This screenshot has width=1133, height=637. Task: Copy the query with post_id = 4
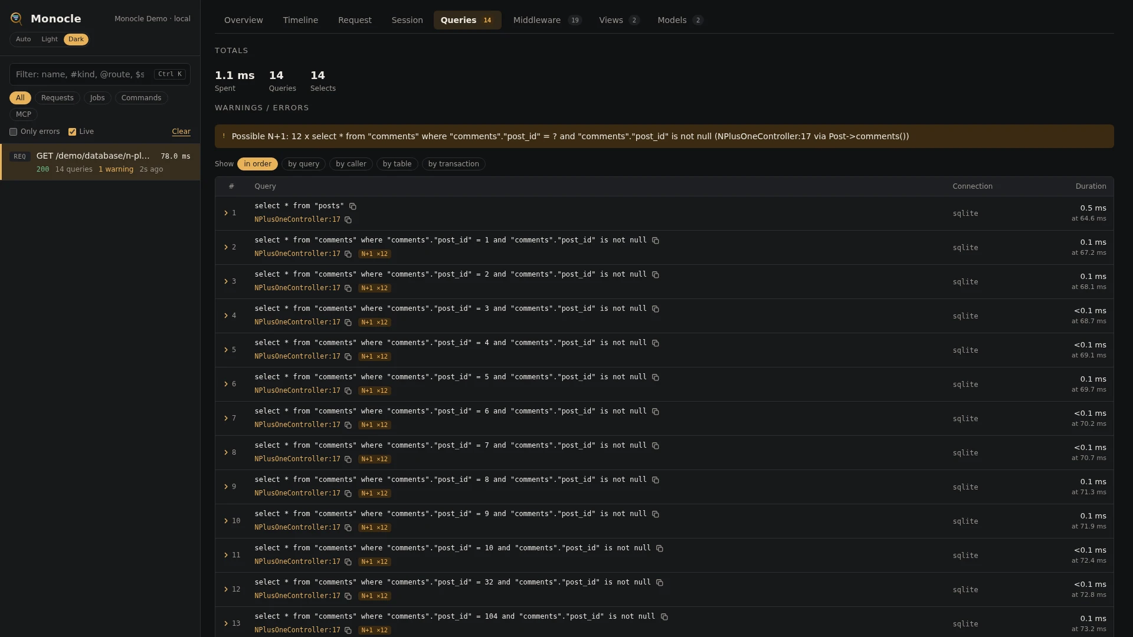(x=656, y=343)
